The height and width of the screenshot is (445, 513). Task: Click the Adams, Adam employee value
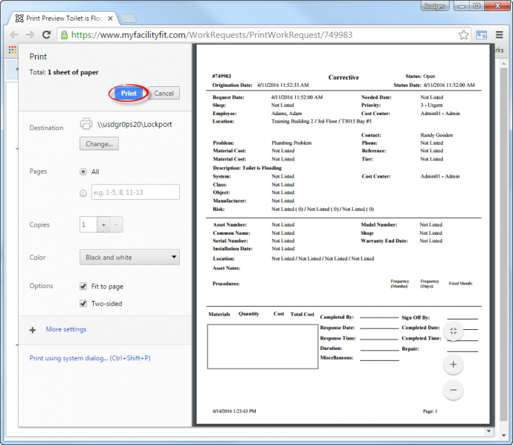coord(286,114)
